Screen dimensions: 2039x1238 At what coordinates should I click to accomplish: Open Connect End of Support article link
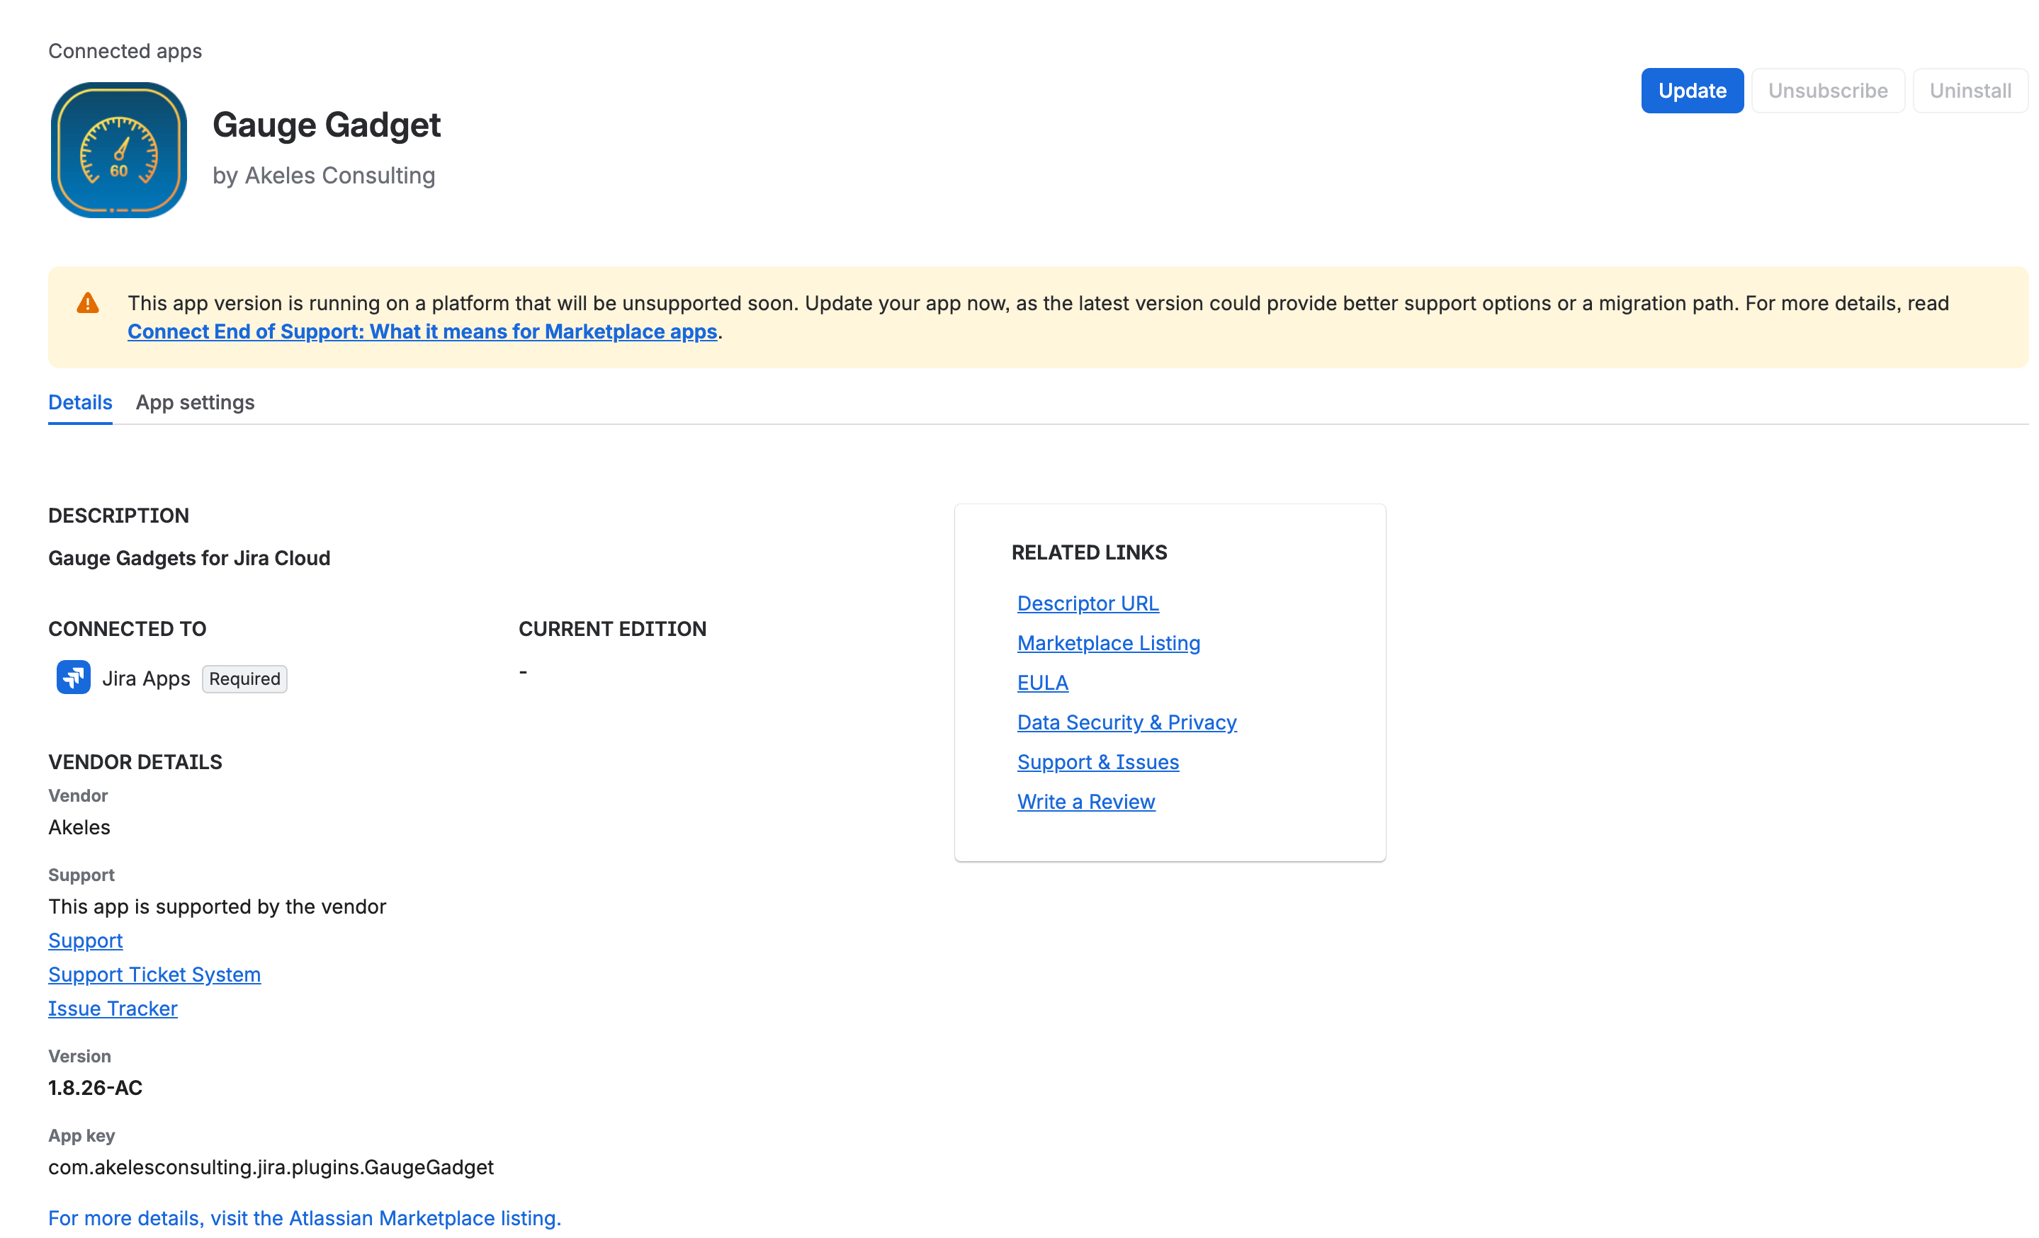coord(422,331)
